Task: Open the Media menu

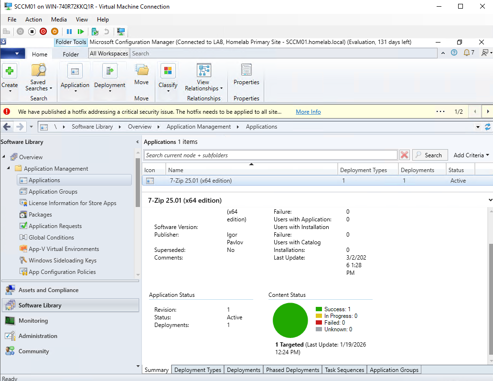Action: pyautogui.click(x=59, y=20)
